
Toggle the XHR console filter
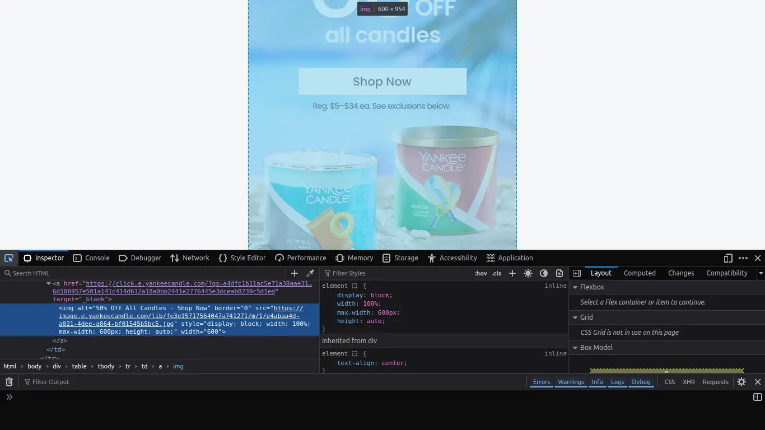[x=689, y=382]
